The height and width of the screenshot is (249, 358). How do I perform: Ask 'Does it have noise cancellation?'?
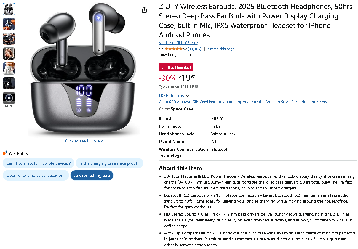point(36,175)
